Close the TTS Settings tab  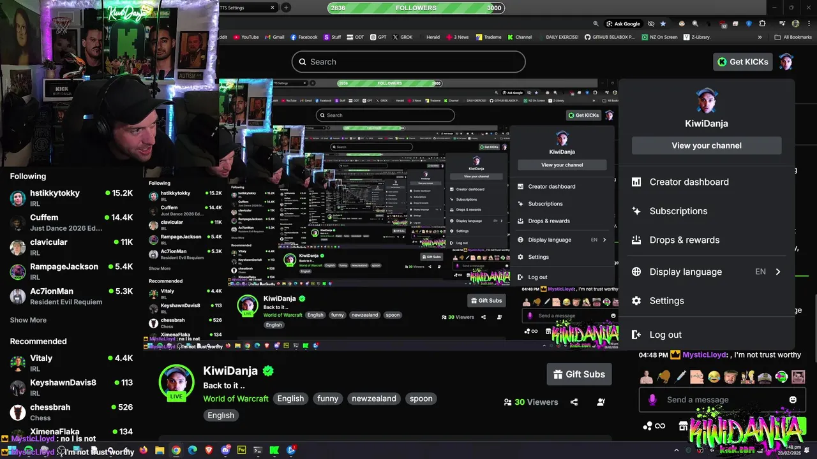[x=273, y=8]
